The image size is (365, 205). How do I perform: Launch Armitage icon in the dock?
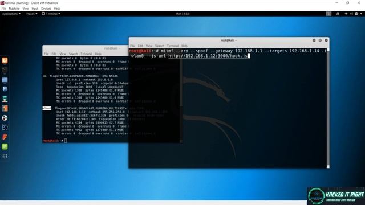pos(5,99)
